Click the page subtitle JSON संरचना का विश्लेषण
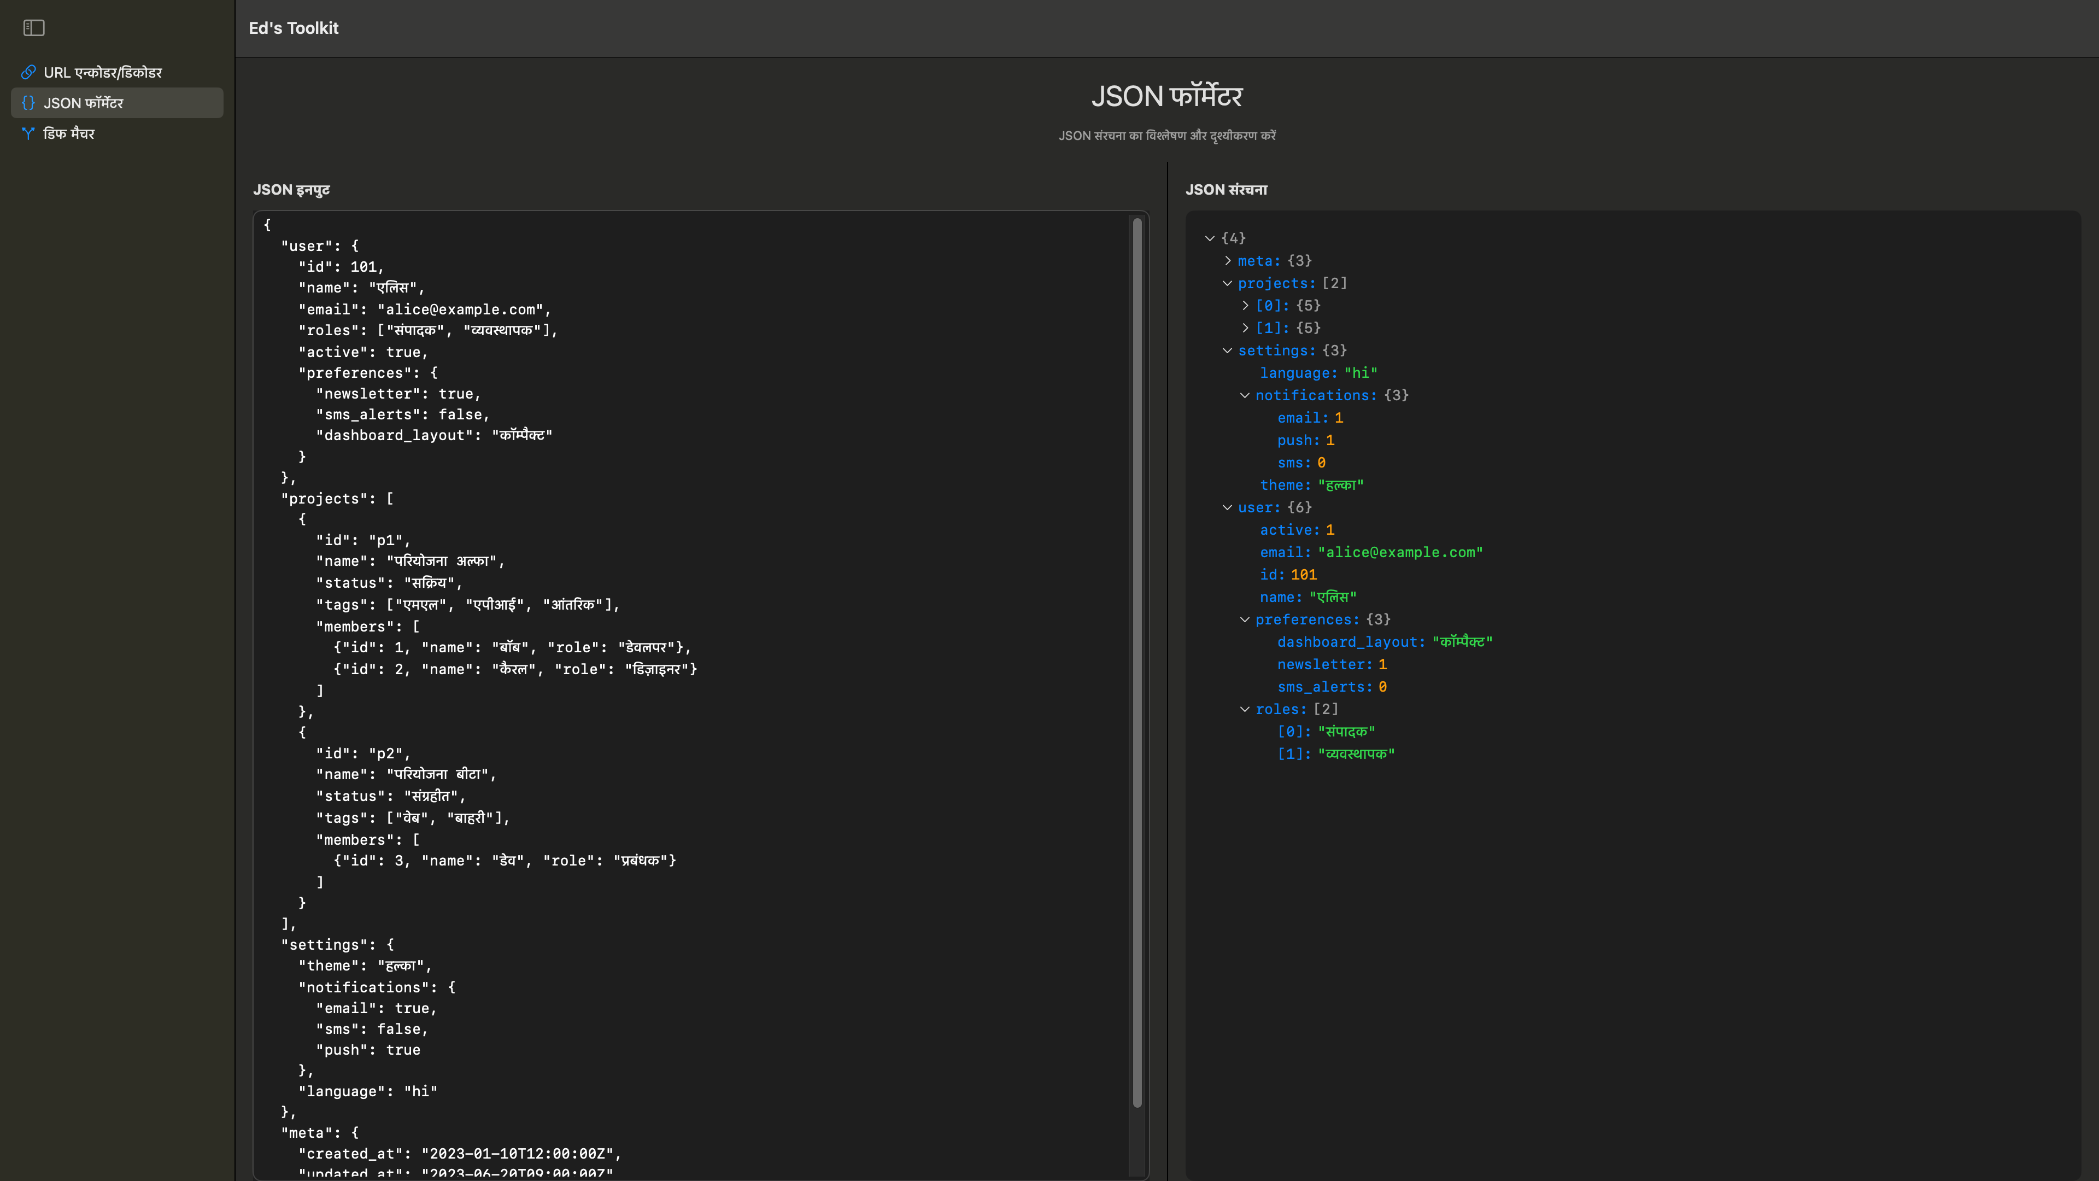The height and width of the screenshot is (1181, 2099). click(x=1167, y=135)
